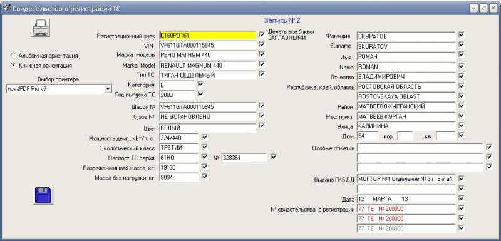
Task: Click the Дом field with 54
Action: [368, 136]
